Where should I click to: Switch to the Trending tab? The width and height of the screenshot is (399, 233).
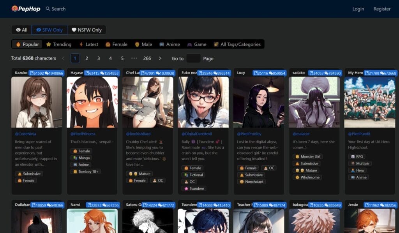point(59,44)
